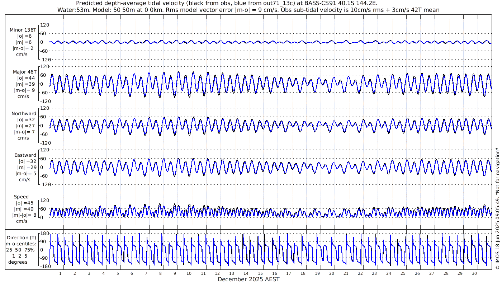The width and height of the screenshot is (502, 287).
Task: Click the 'Speed' panel label
Action: (21, 197)
